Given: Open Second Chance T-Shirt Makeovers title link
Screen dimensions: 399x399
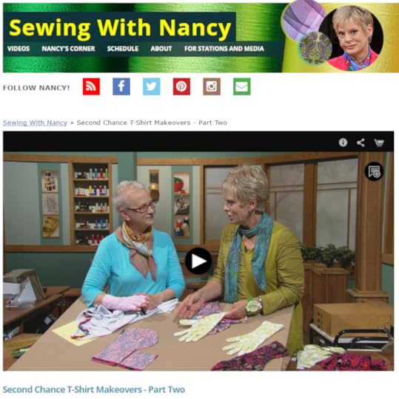Looking at the screenshot, I should coord(94,389).
